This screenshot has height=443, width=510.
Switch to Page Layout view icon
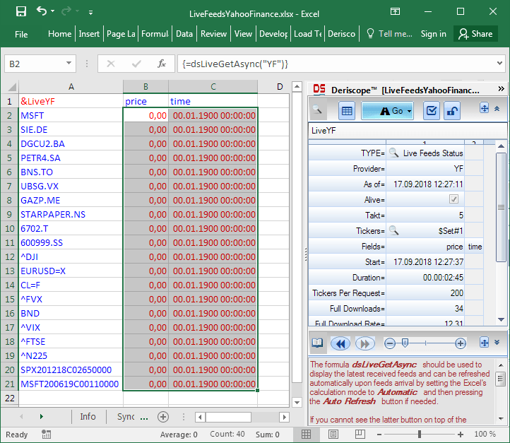coord(333,434)
